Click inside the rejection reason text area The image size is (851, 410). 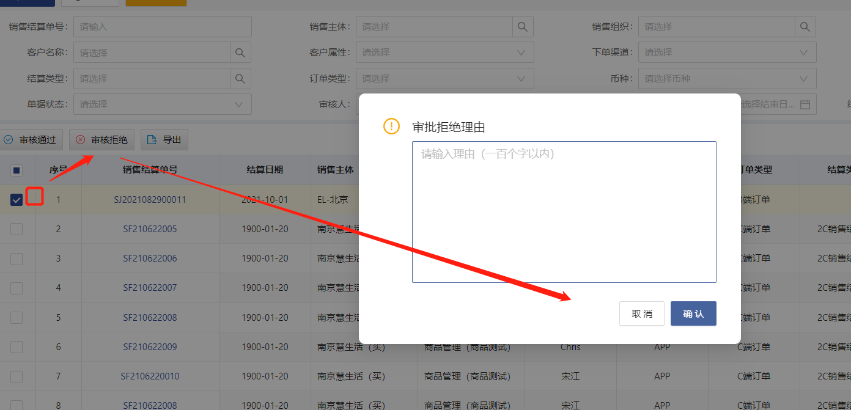564,211
